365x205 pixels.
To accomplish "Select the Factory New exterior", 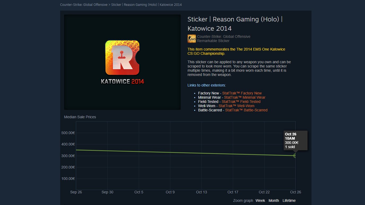I will [x=208, y=93].
